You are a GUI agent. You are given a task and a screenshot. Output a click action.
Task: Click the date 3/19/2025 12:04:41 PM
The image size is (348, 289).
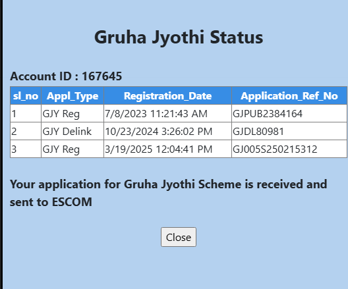[158, 149]
